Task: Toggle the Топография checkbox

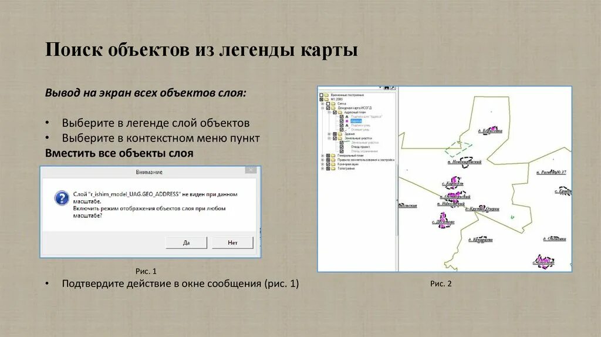Action: pos(328,168)
